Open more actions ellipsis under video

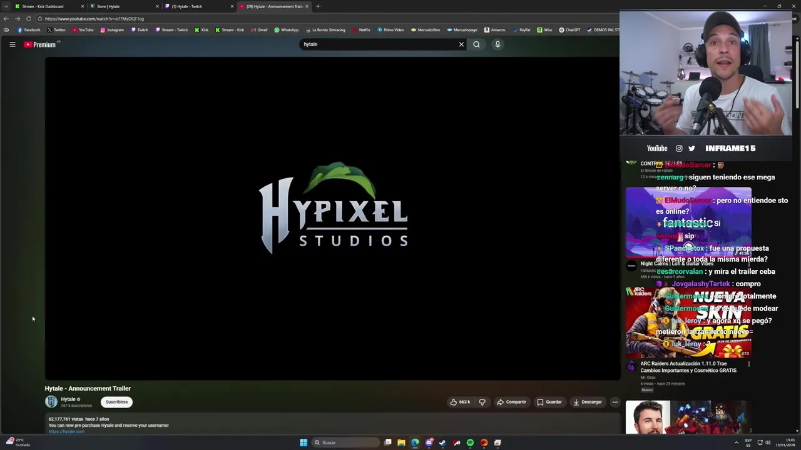(615, 402)
